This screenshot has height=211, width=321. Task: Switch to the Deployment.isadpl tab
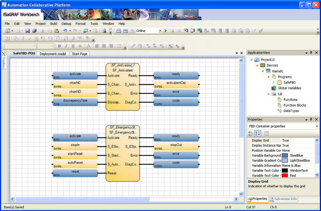pos(53,54)
